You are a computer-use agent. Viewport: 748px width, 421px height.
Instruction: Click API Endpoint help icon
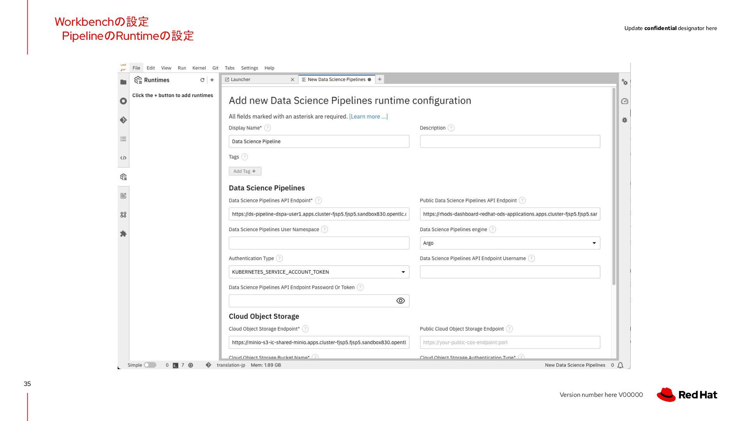[318, 200]
